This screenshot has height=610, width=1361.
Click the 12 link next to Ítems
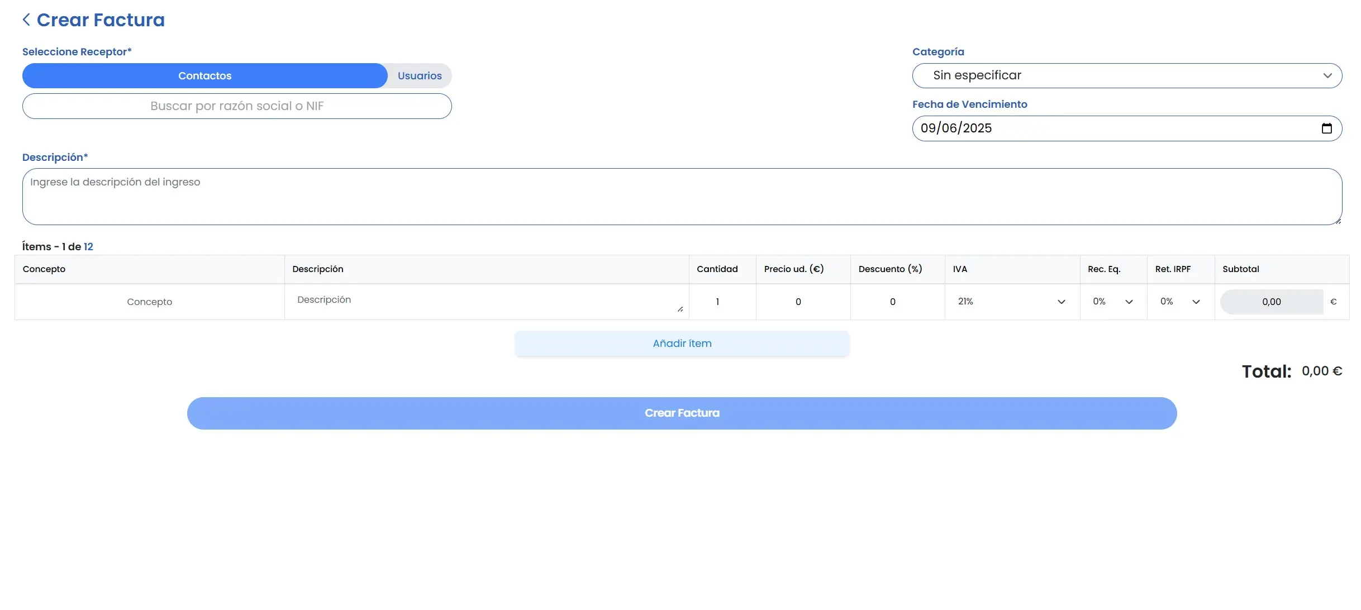pos(89,246)
